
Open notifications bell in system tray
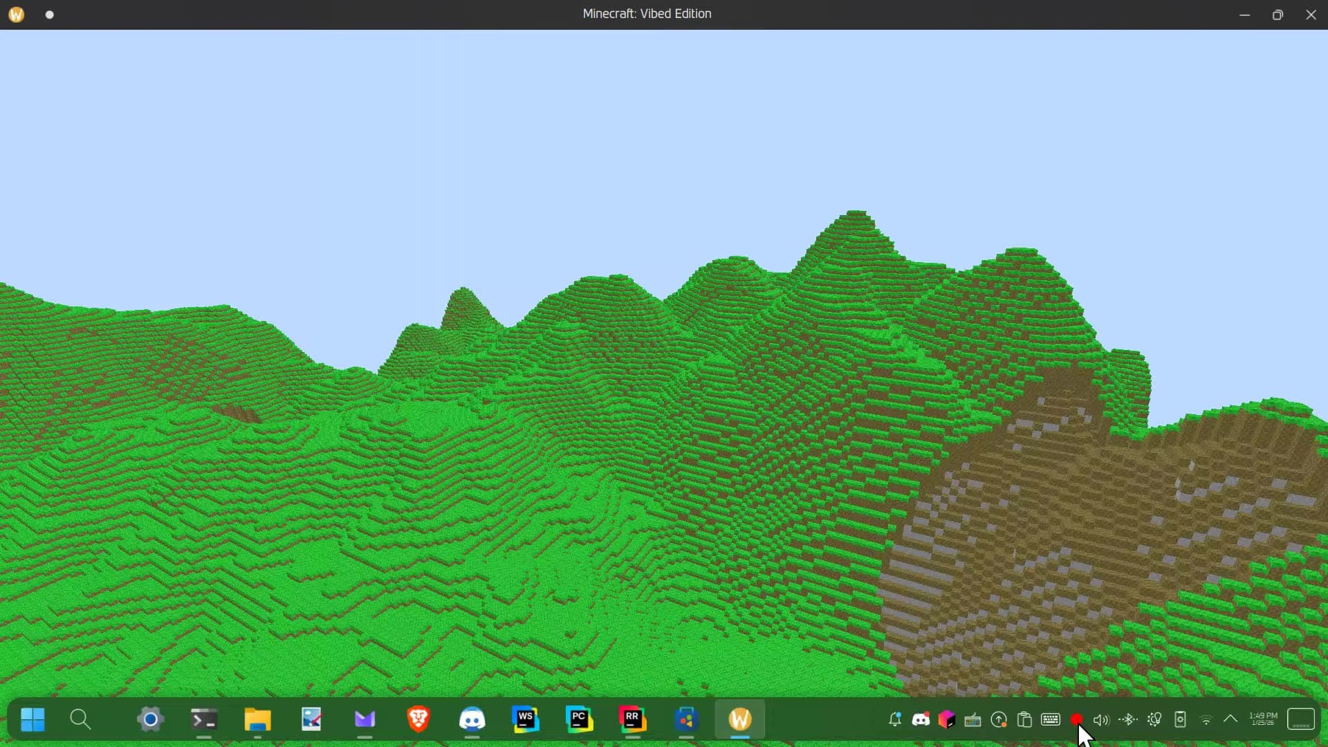tap(895, 719)
